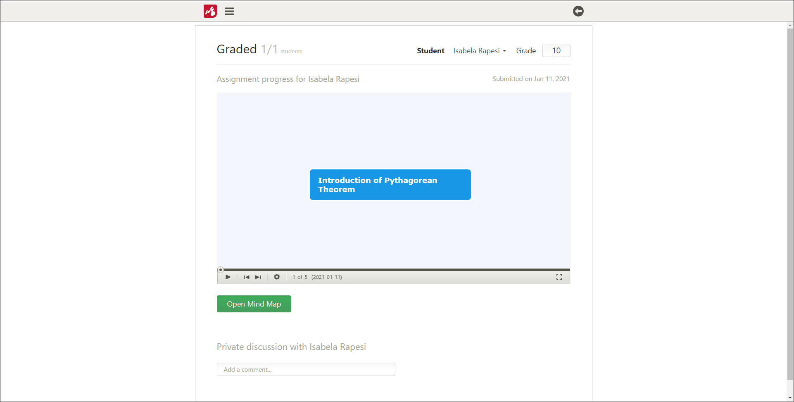Click the scrollbar up arrow
794x402 pixels.
(x=790, y=25)
